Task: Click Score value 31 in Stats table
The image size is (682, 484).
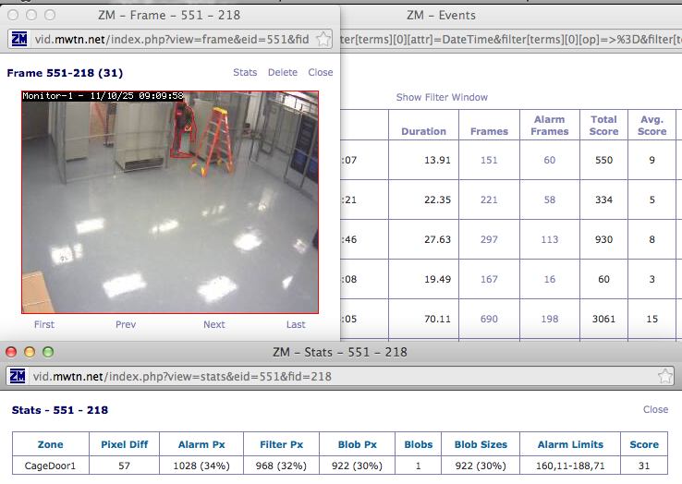Action: point(644,466)
